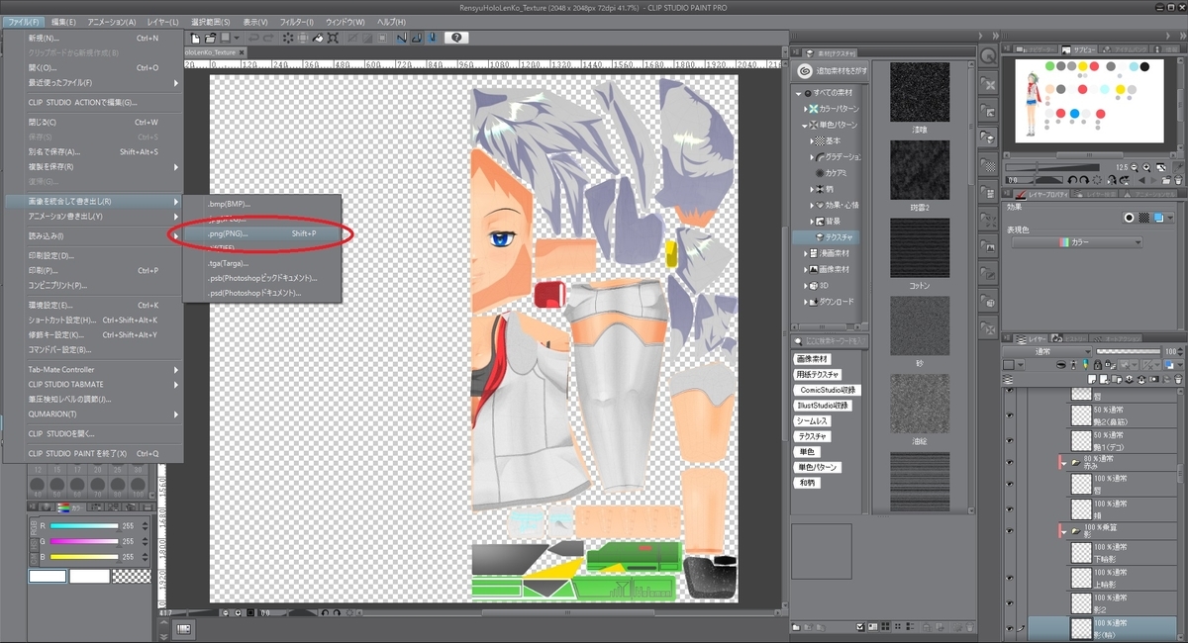Screen dimensions: 1188x643
Task: Close the HoloLenKo_Texture canvas tab
Action: 242,52
